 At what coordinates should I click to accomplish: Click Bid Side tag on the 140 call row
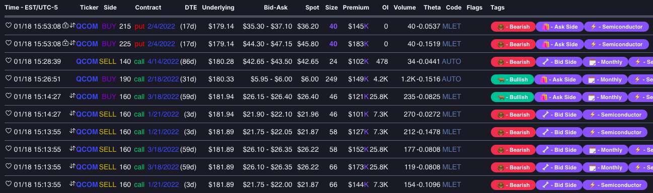[558, 62]
